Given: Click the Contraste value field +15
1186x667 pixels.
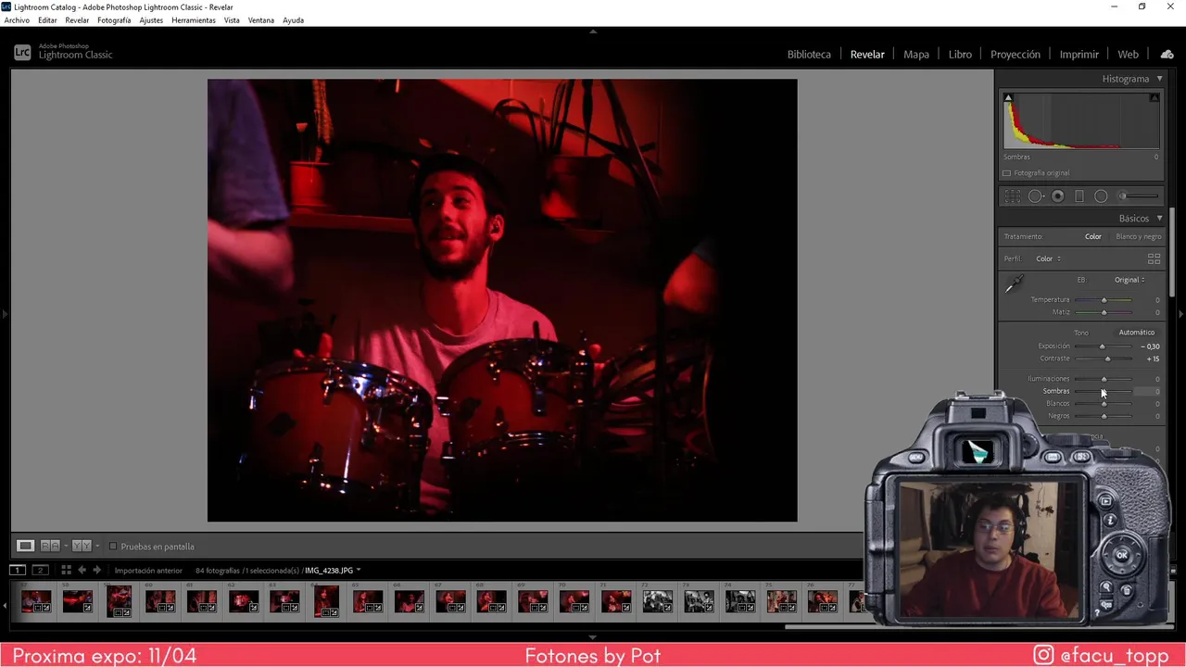Looking at the screenshot, I should (x=1153, y=359).
